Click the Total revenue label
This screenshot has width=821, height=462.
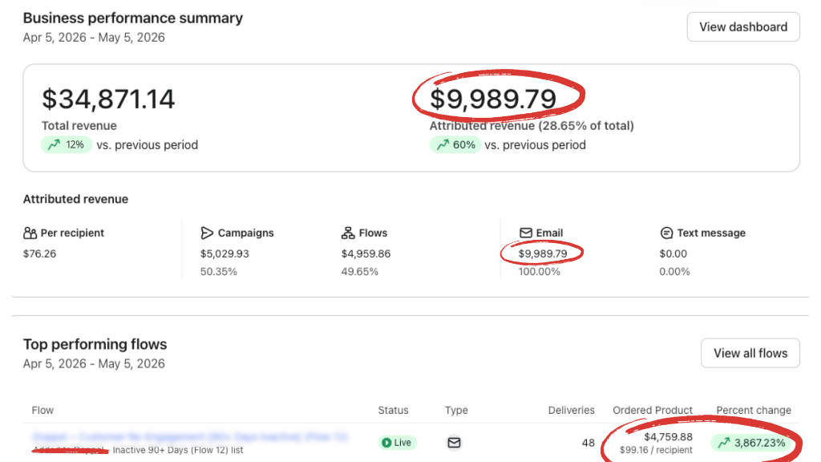79,126
